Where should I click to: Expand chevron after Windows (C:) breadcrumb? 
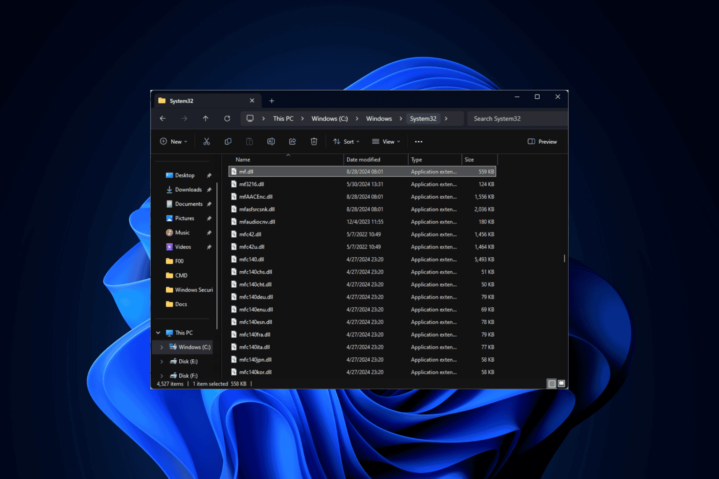pyautogui.click(x=357, y=119)
